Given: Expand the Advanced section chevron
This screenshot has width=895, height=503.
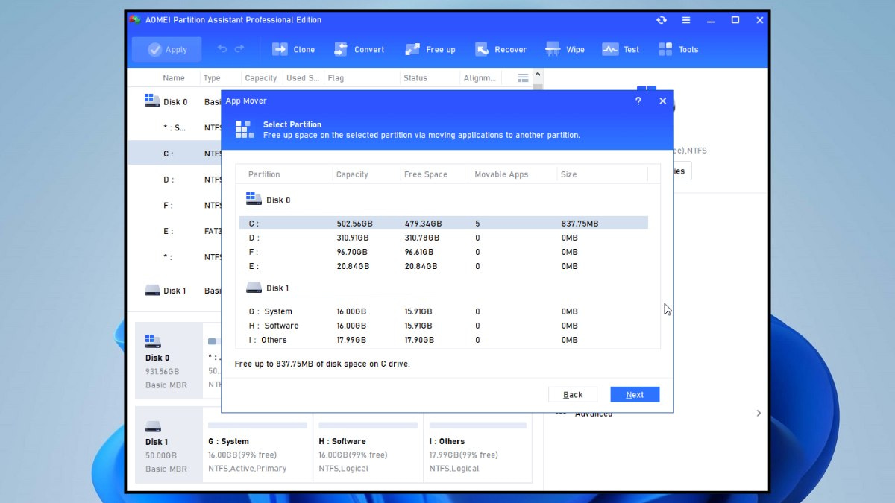Looking at the screenshot, I should 759,413.
